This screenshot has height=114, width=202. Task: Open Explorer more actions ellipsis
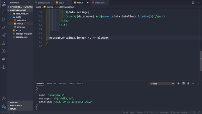point(29,3)
